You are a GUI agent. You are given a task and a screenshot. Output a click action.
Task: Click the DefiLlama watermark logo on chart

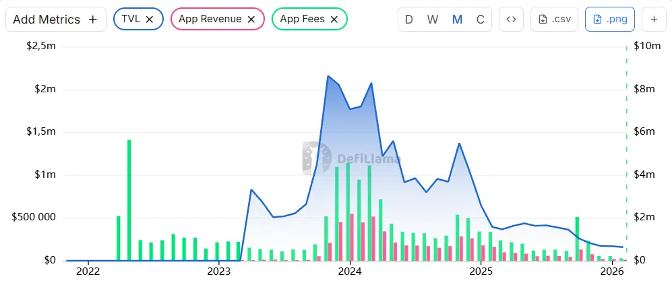(x=312, y=159)
